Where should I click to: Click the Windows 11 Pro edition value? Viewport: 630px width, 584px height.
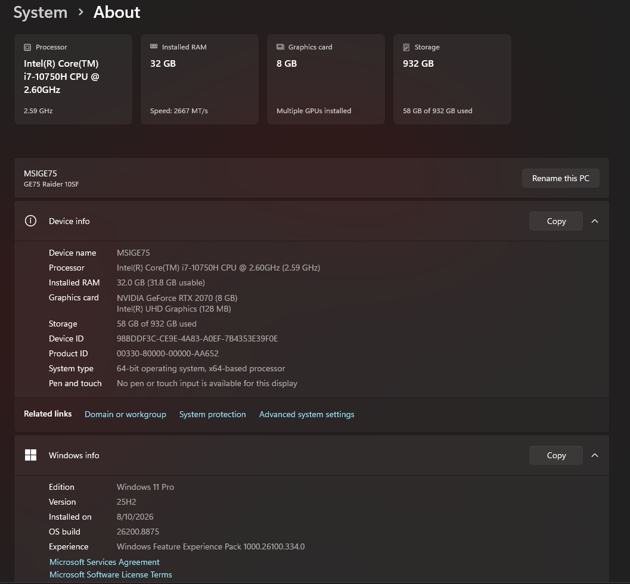[x=145, y=487]
